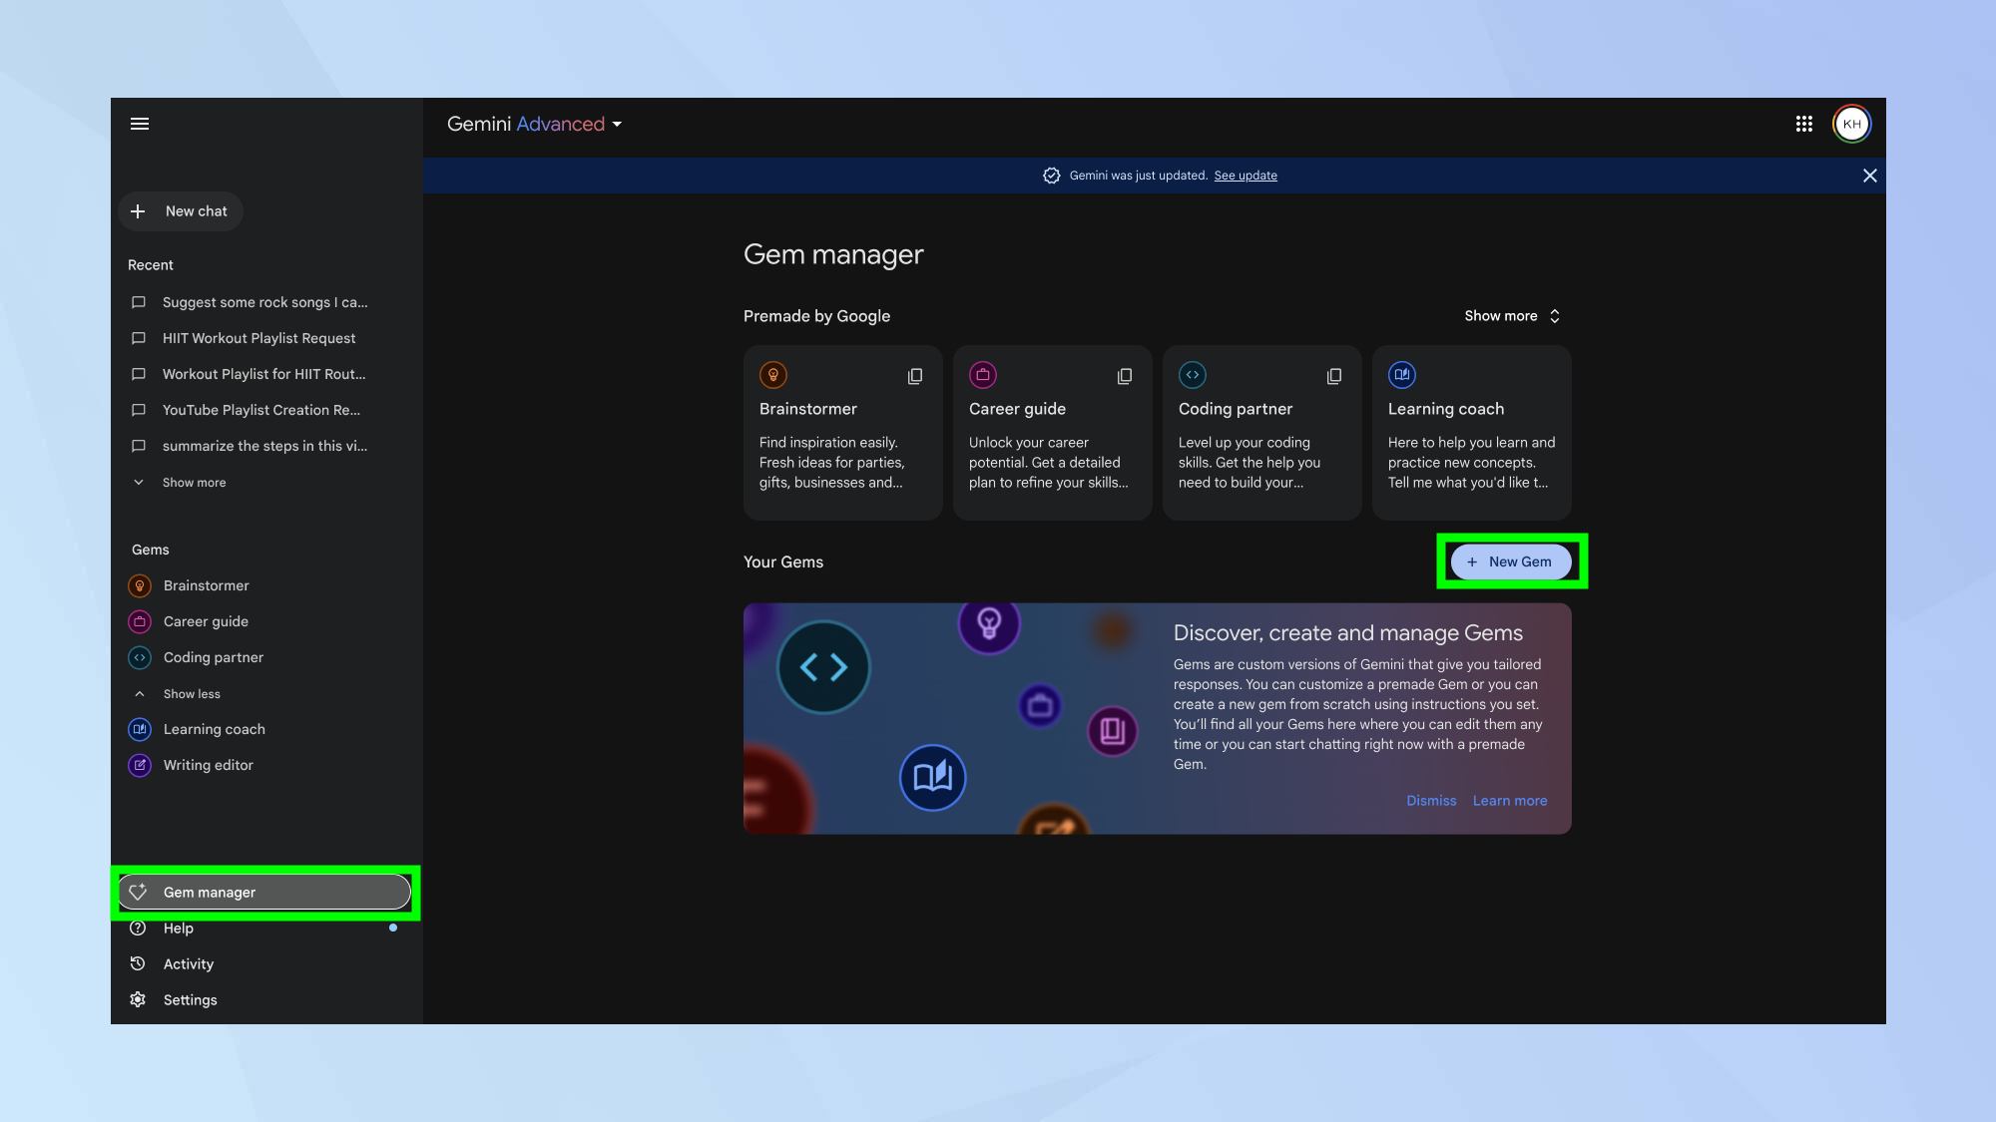Click the New Gem button

[1511, 561]
